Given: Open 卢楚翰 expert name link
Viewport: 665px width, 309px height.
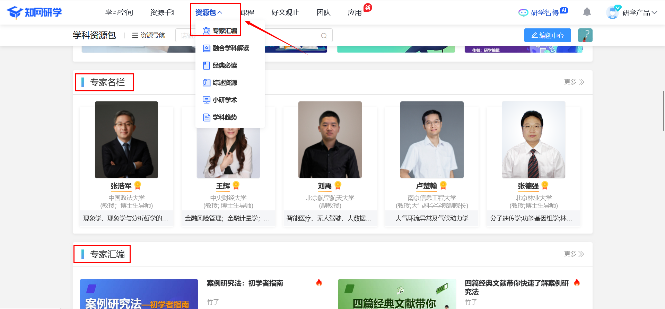Looking at the screenshot, I should pyautogui.click(x=426, y=186).
